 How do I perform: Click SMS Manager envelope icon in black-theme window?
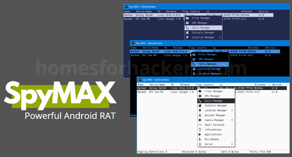point(194,59)
